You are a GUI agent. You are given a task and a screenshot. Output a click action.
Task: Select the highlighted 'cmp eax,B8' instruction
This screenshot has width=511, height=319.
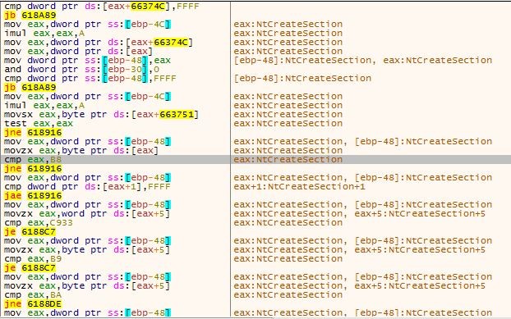33,160
